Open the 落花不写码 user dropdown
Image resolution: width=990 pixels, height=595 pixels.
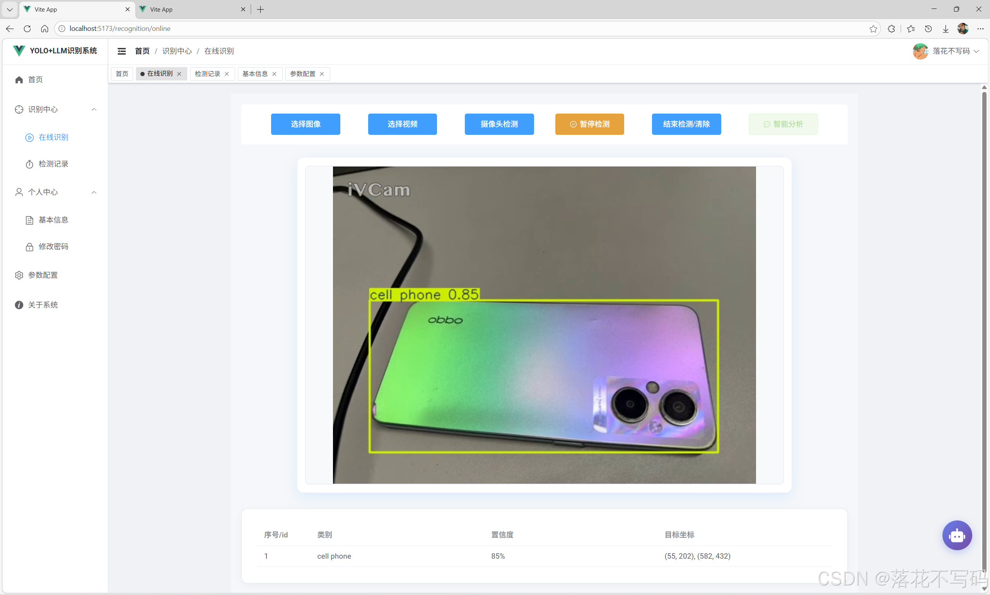[950, 51]
